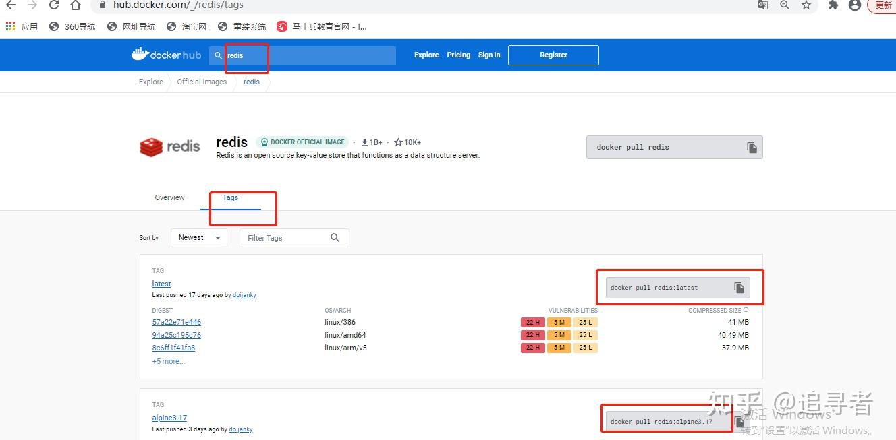Switch to the Overview tab
This screenshot has height=440, width=896.
(169, 197)
